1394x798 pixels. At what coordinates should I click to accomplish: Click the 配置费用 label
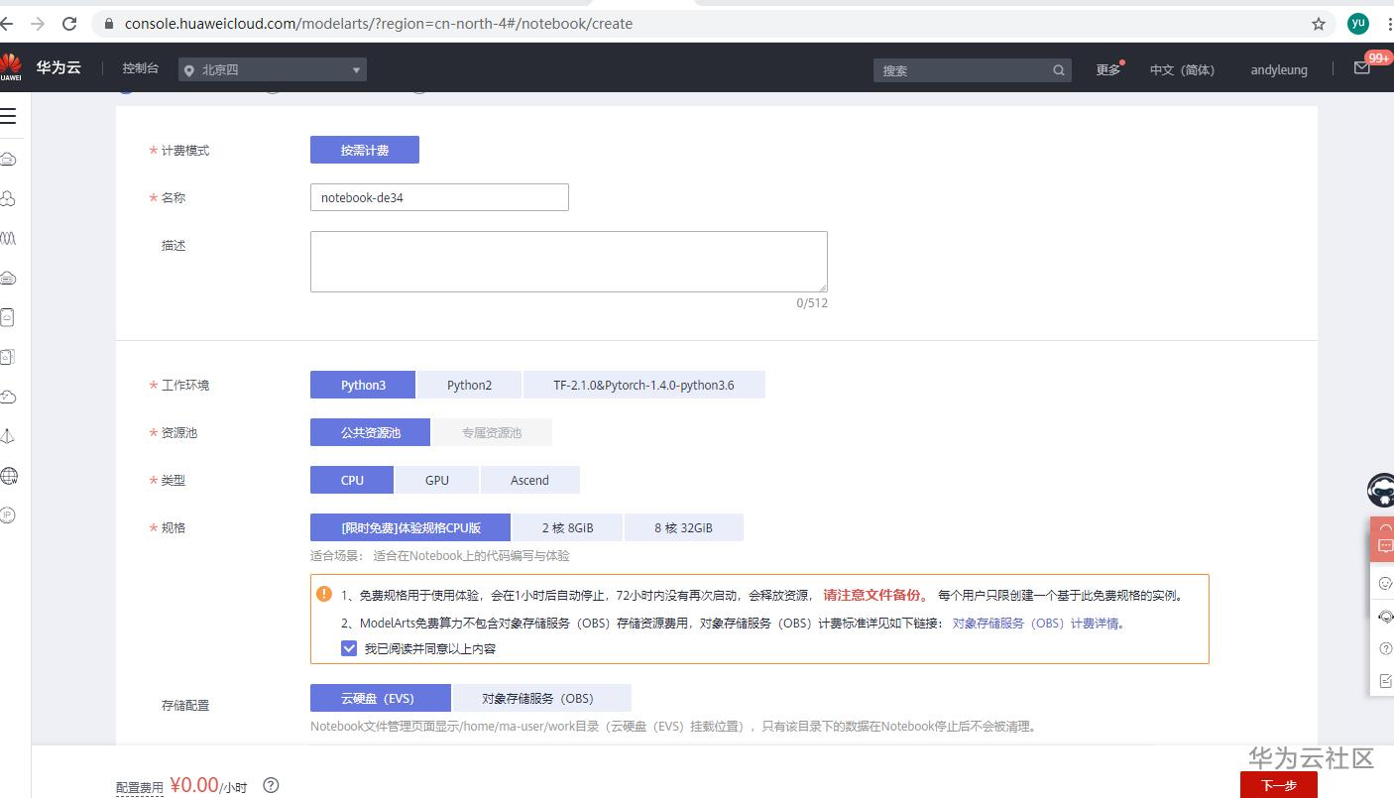140,787
